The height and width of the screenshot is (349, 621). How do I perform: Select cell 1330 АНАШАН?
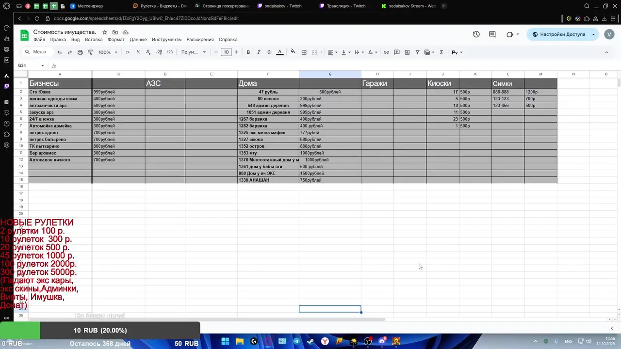268,180
